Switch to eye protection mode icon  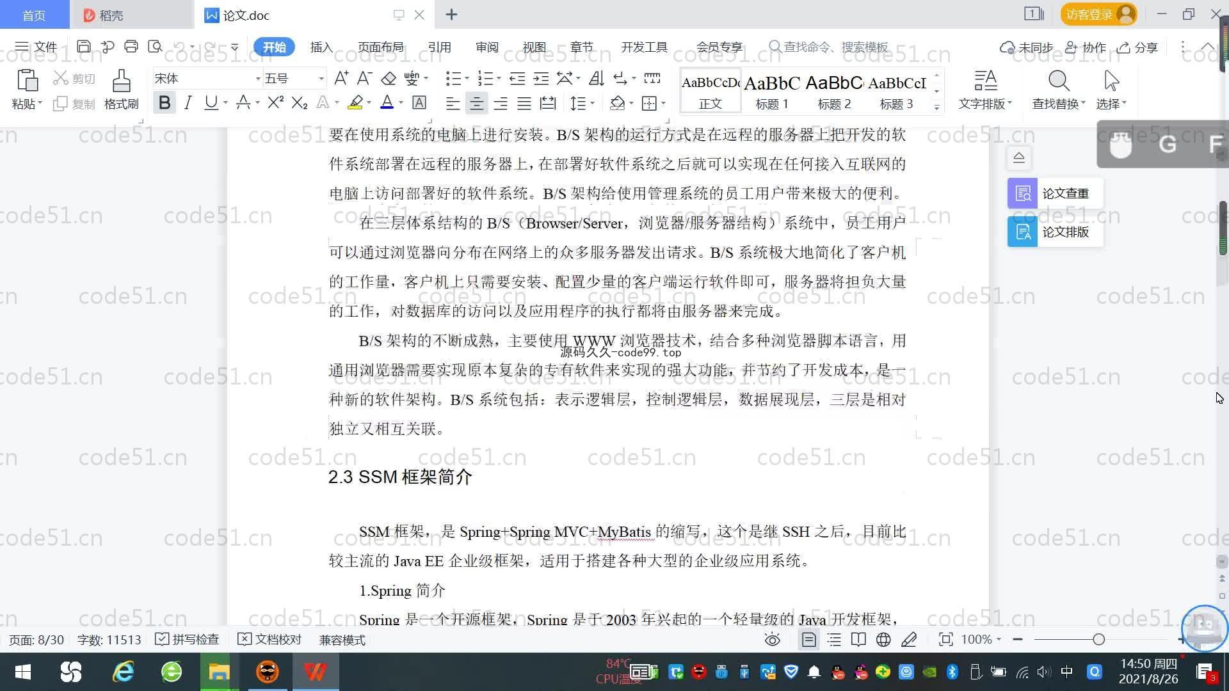773,639
